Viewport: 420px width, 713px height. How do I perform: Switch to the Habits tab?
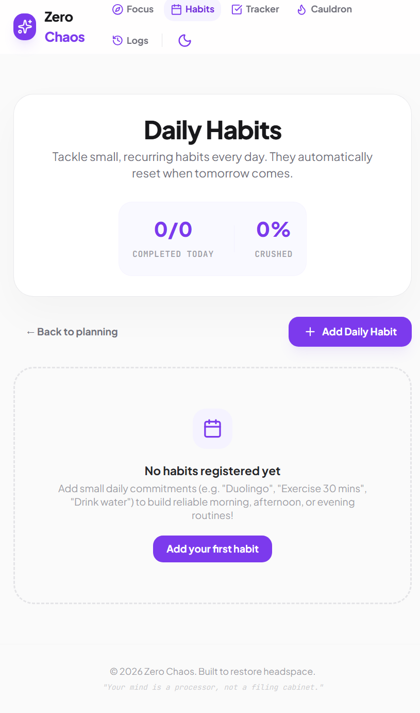pyautogui.click(x=192, y=9)
